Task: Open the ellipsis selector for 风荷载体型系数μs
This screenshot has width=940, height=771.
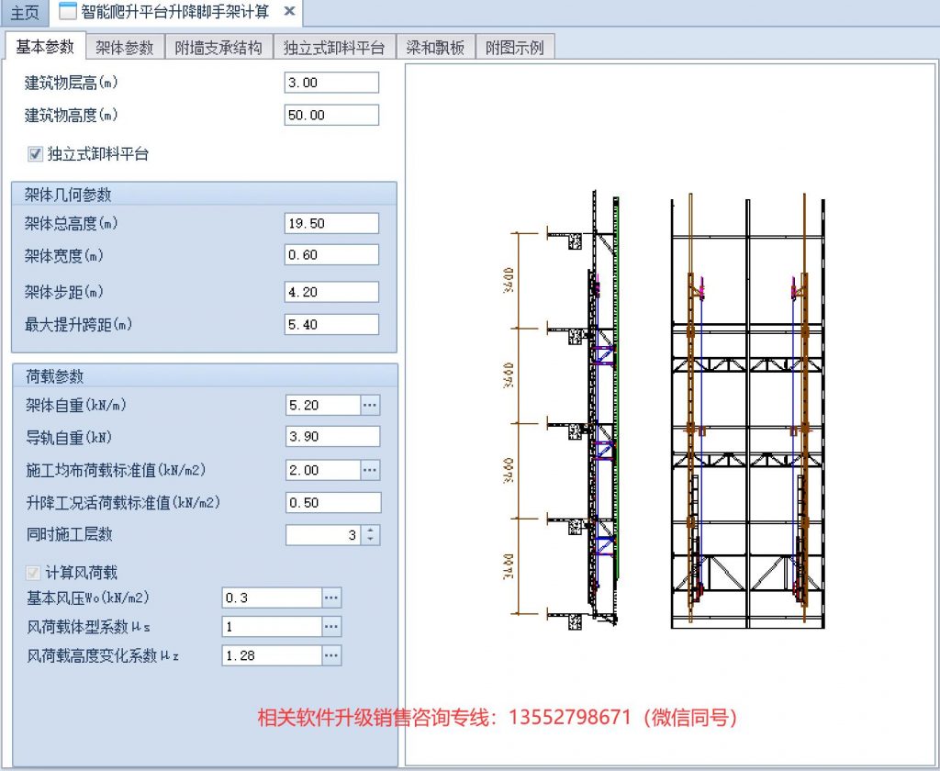Action: click(x=331, y=627)
